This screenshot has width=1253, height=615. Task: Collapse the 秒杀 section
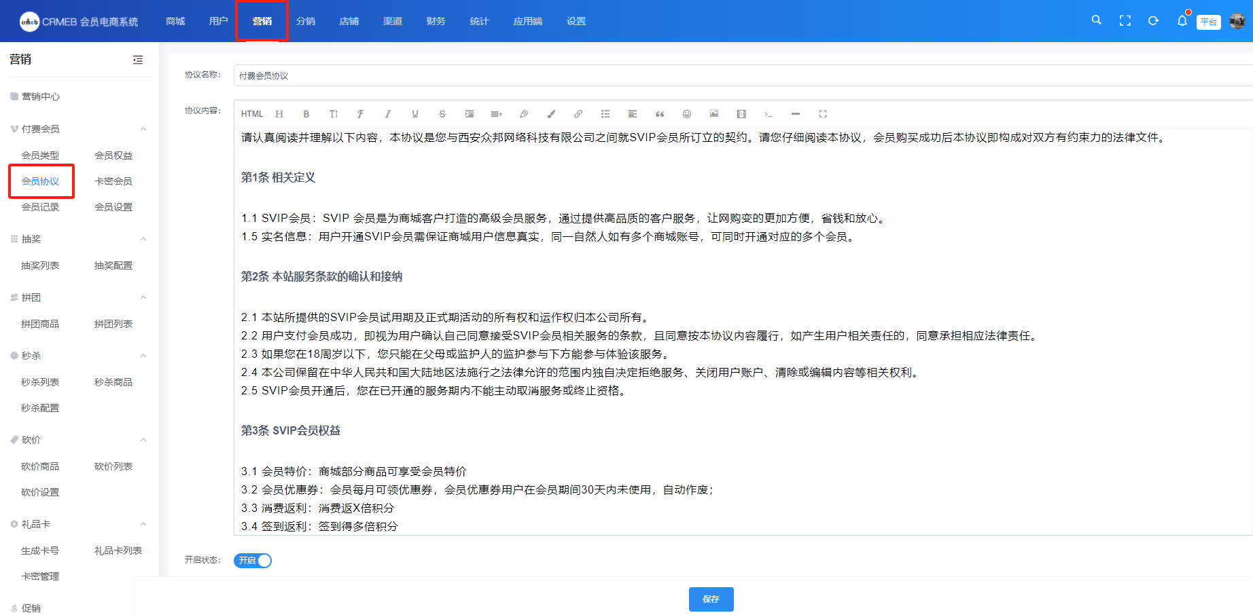tap(143, 356)
